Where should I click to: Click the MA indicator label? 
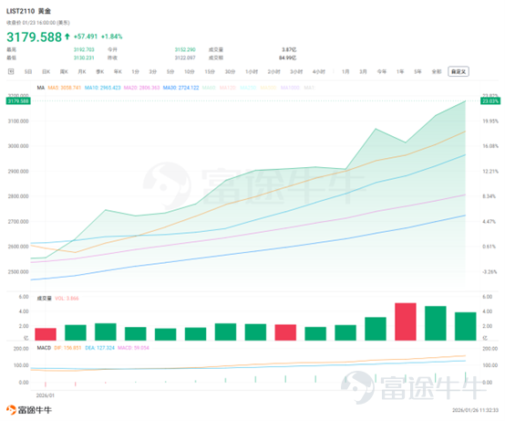[x=41, y=88]
